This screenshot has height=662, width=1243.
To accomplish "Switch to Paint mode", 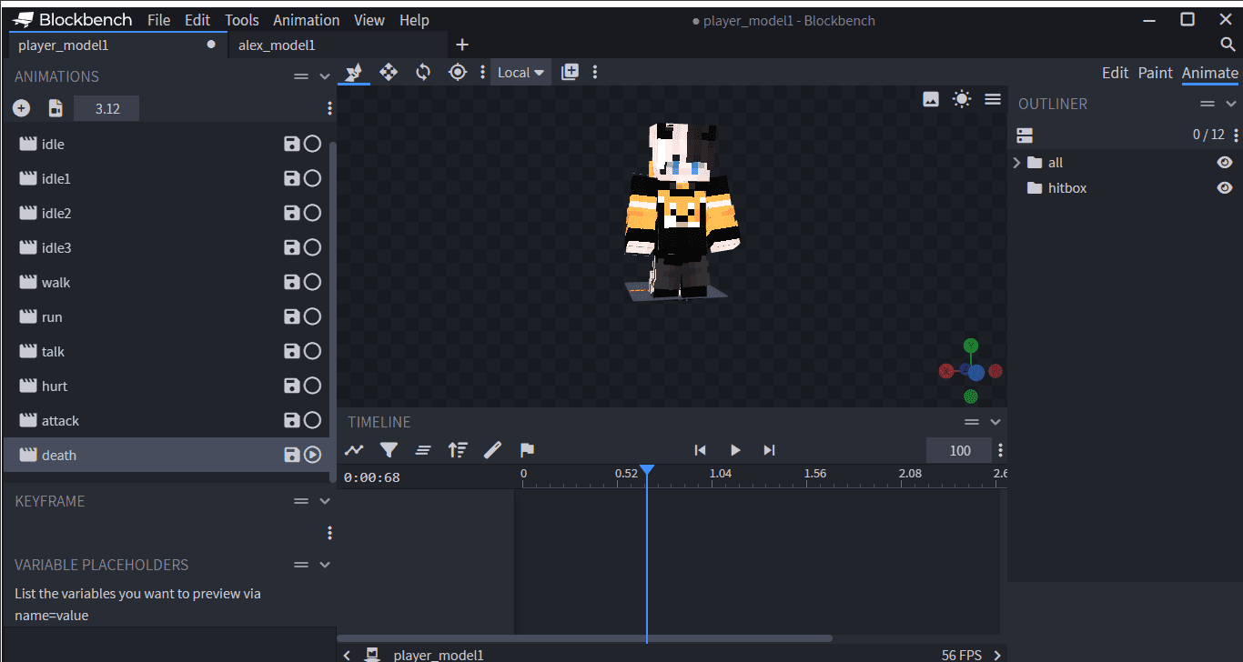I will point(1155,73).
